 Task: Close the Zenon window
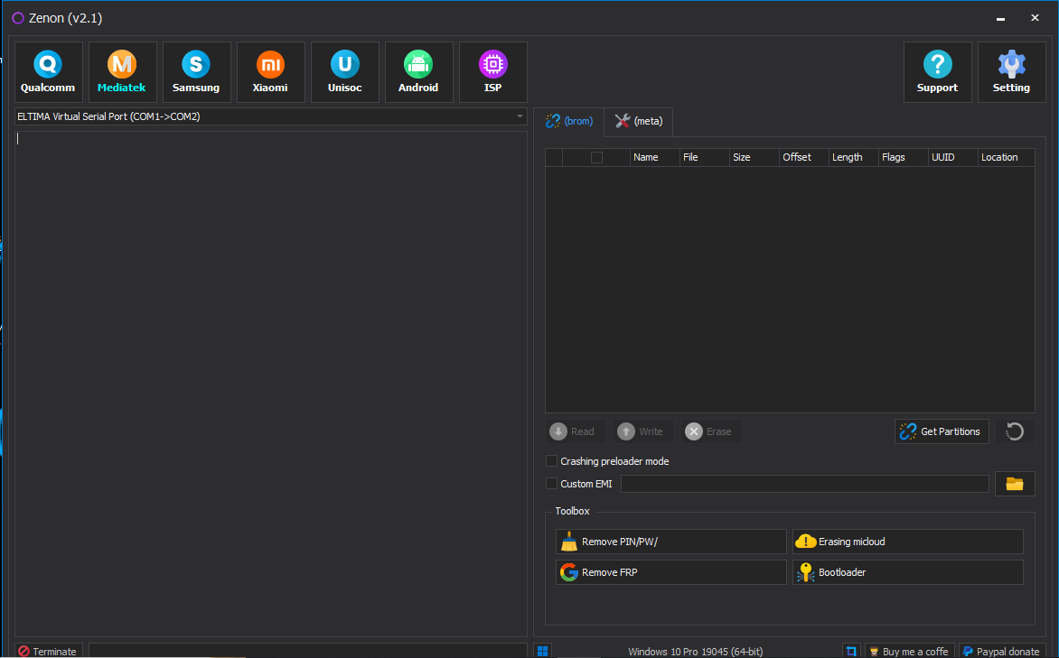[1035, 18]
